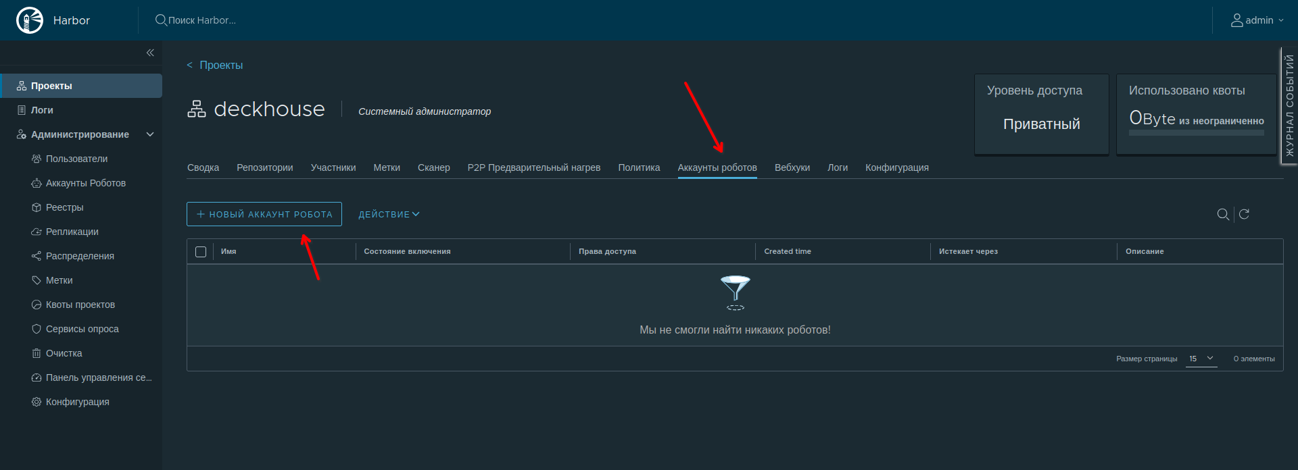Click the robot table search icon

1222,214
